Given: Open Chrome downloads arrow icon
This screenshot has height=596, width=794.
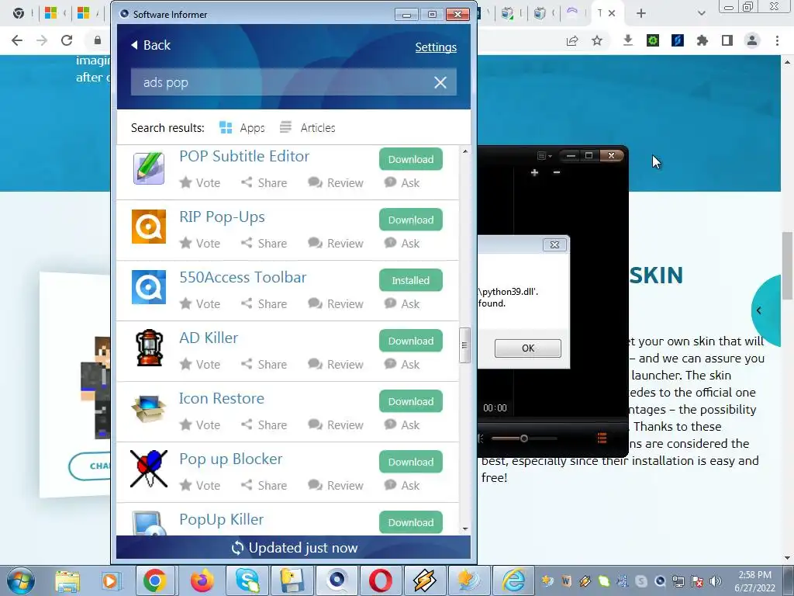Looking at the screenshot, I should coord(628,40).
